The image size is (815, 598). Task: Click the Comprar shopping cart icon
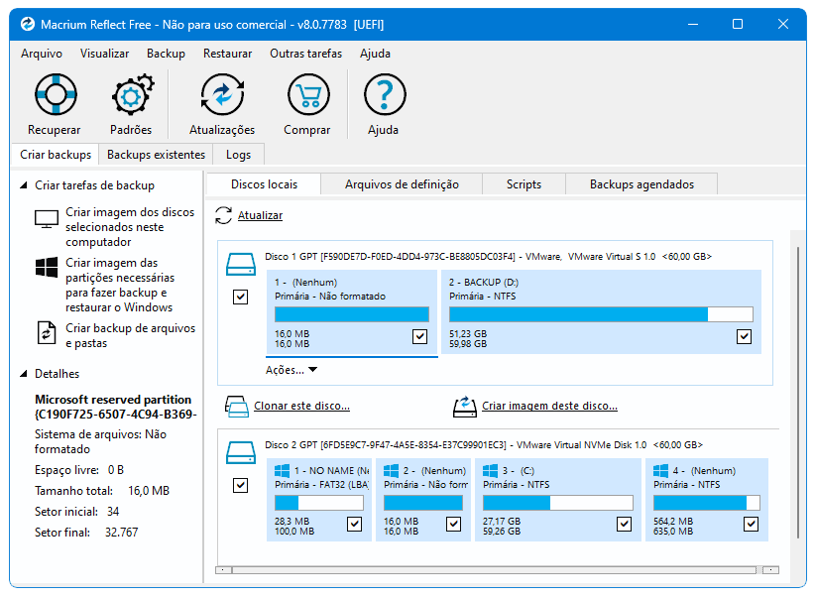coord(307,96)
